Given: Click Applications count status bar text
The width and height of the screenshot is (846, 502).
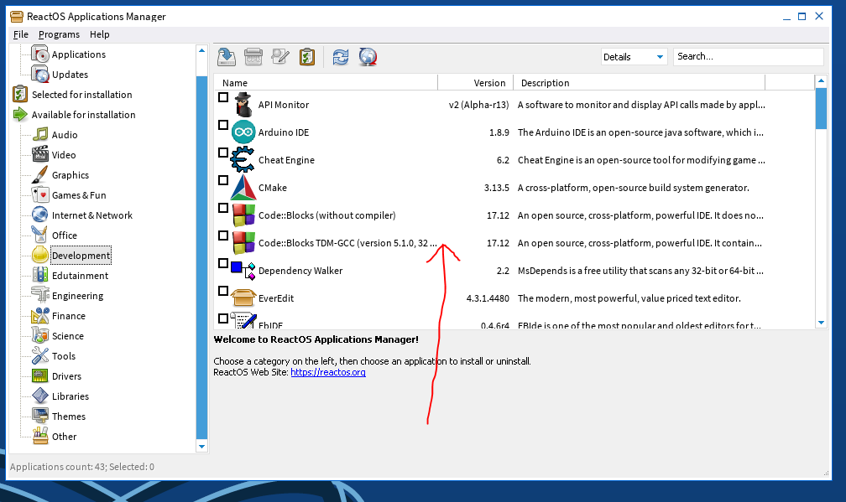Looking at the screenshot, I should tap(82, 467).
